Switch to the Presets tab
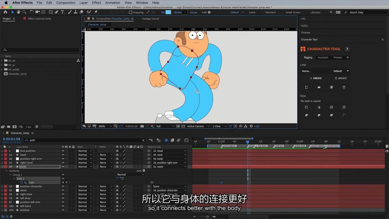 point(338,57)
